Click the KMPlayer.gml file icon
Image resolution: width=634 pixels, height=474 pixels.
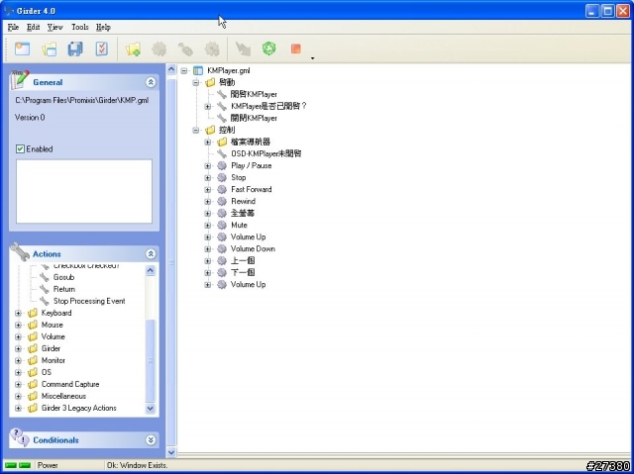point(198,70)
